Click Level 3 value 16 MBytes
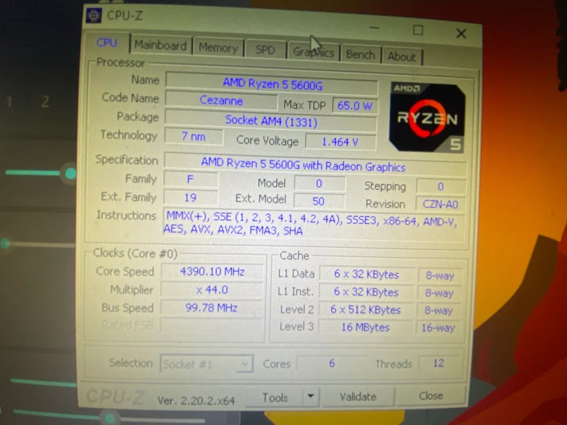Viewport: 567px width, 425px height. tap(366, 328)
